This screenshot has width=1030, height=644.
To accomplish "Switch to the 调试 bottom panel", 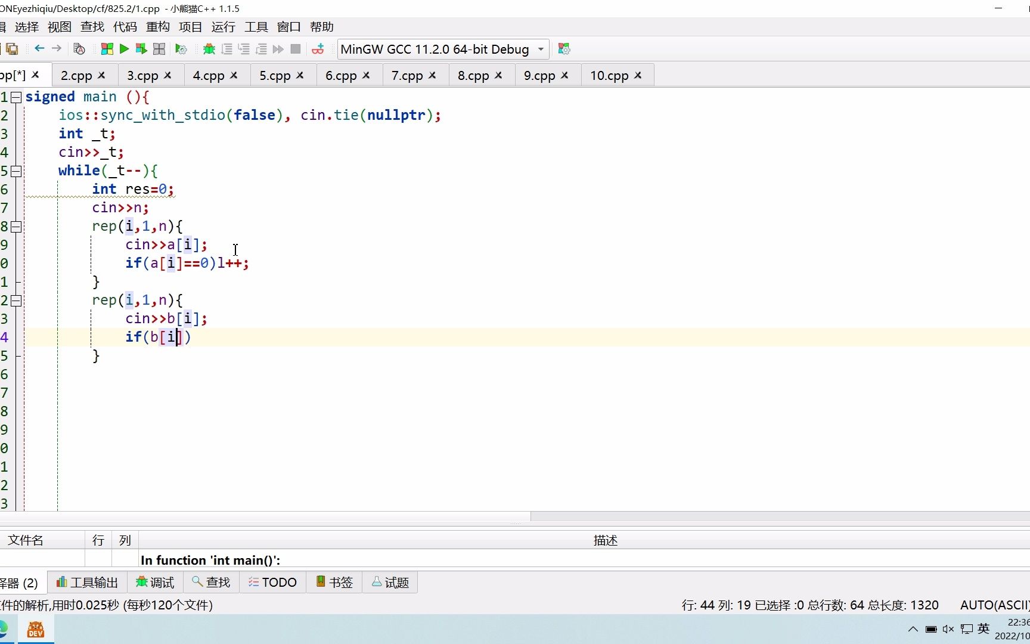I will point(155,582).
